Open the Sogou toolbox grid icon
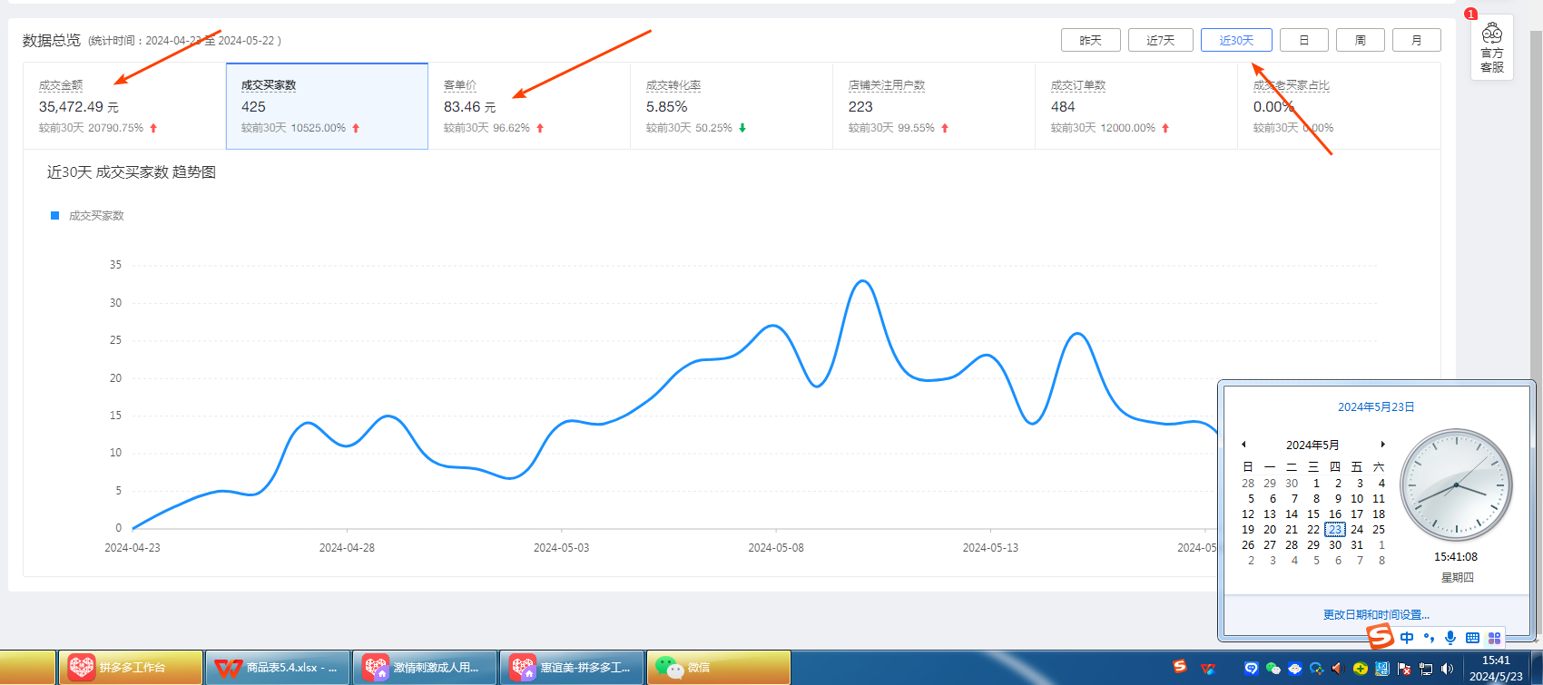The width and height of the screenshot is (1543, 685). click(x=1494, y=638)
